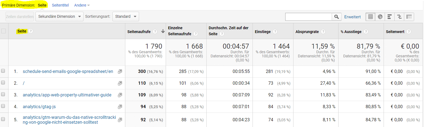This screenshot has height=127, width=424.
Task: Select Seite as primary dimension
Action: (x=42, y=5)
